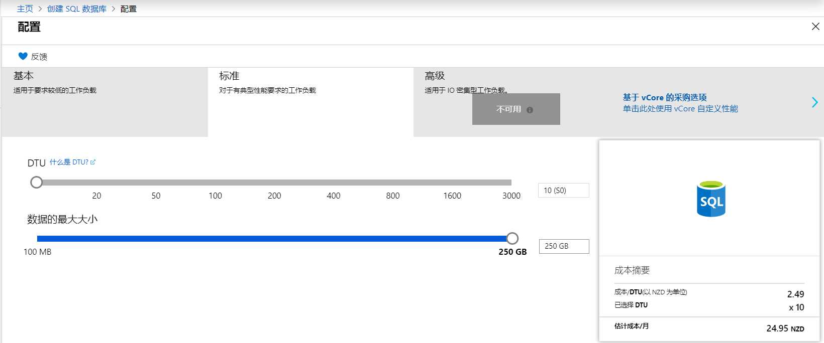
Task: Click the 已选择 DTU label
Action: click(x=631, y=305)
